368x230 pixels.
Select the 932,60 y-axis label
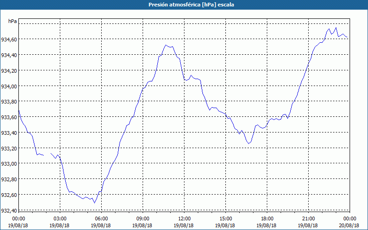pos(9,195)
